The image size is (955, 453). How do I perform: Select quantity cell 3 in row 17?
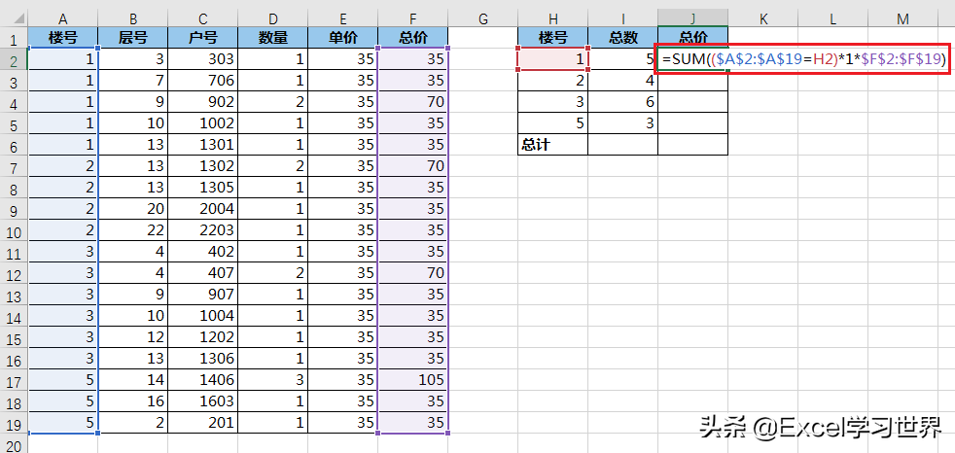click(273, 379)
